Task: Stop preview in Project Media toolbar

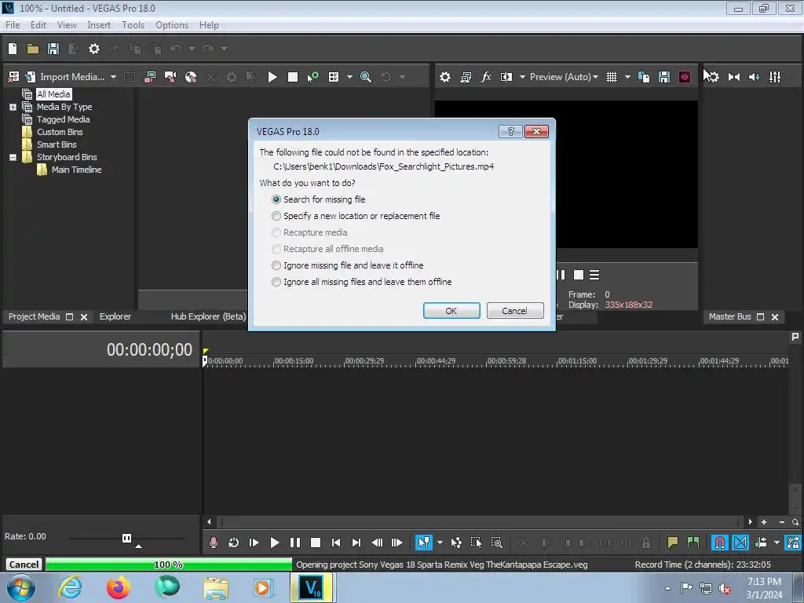Action: (293, 77)
